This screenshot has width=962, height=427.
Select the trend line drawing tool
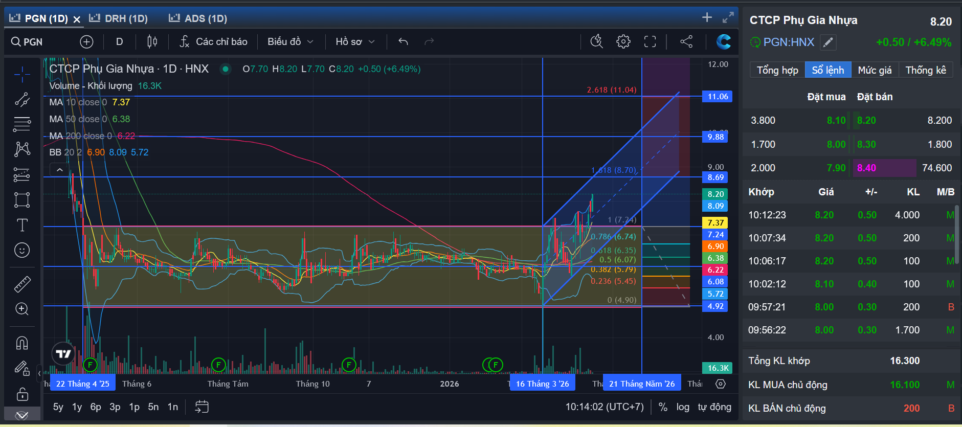point(22,100)
